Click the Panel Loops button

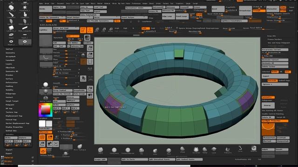(x=182, y=16)
